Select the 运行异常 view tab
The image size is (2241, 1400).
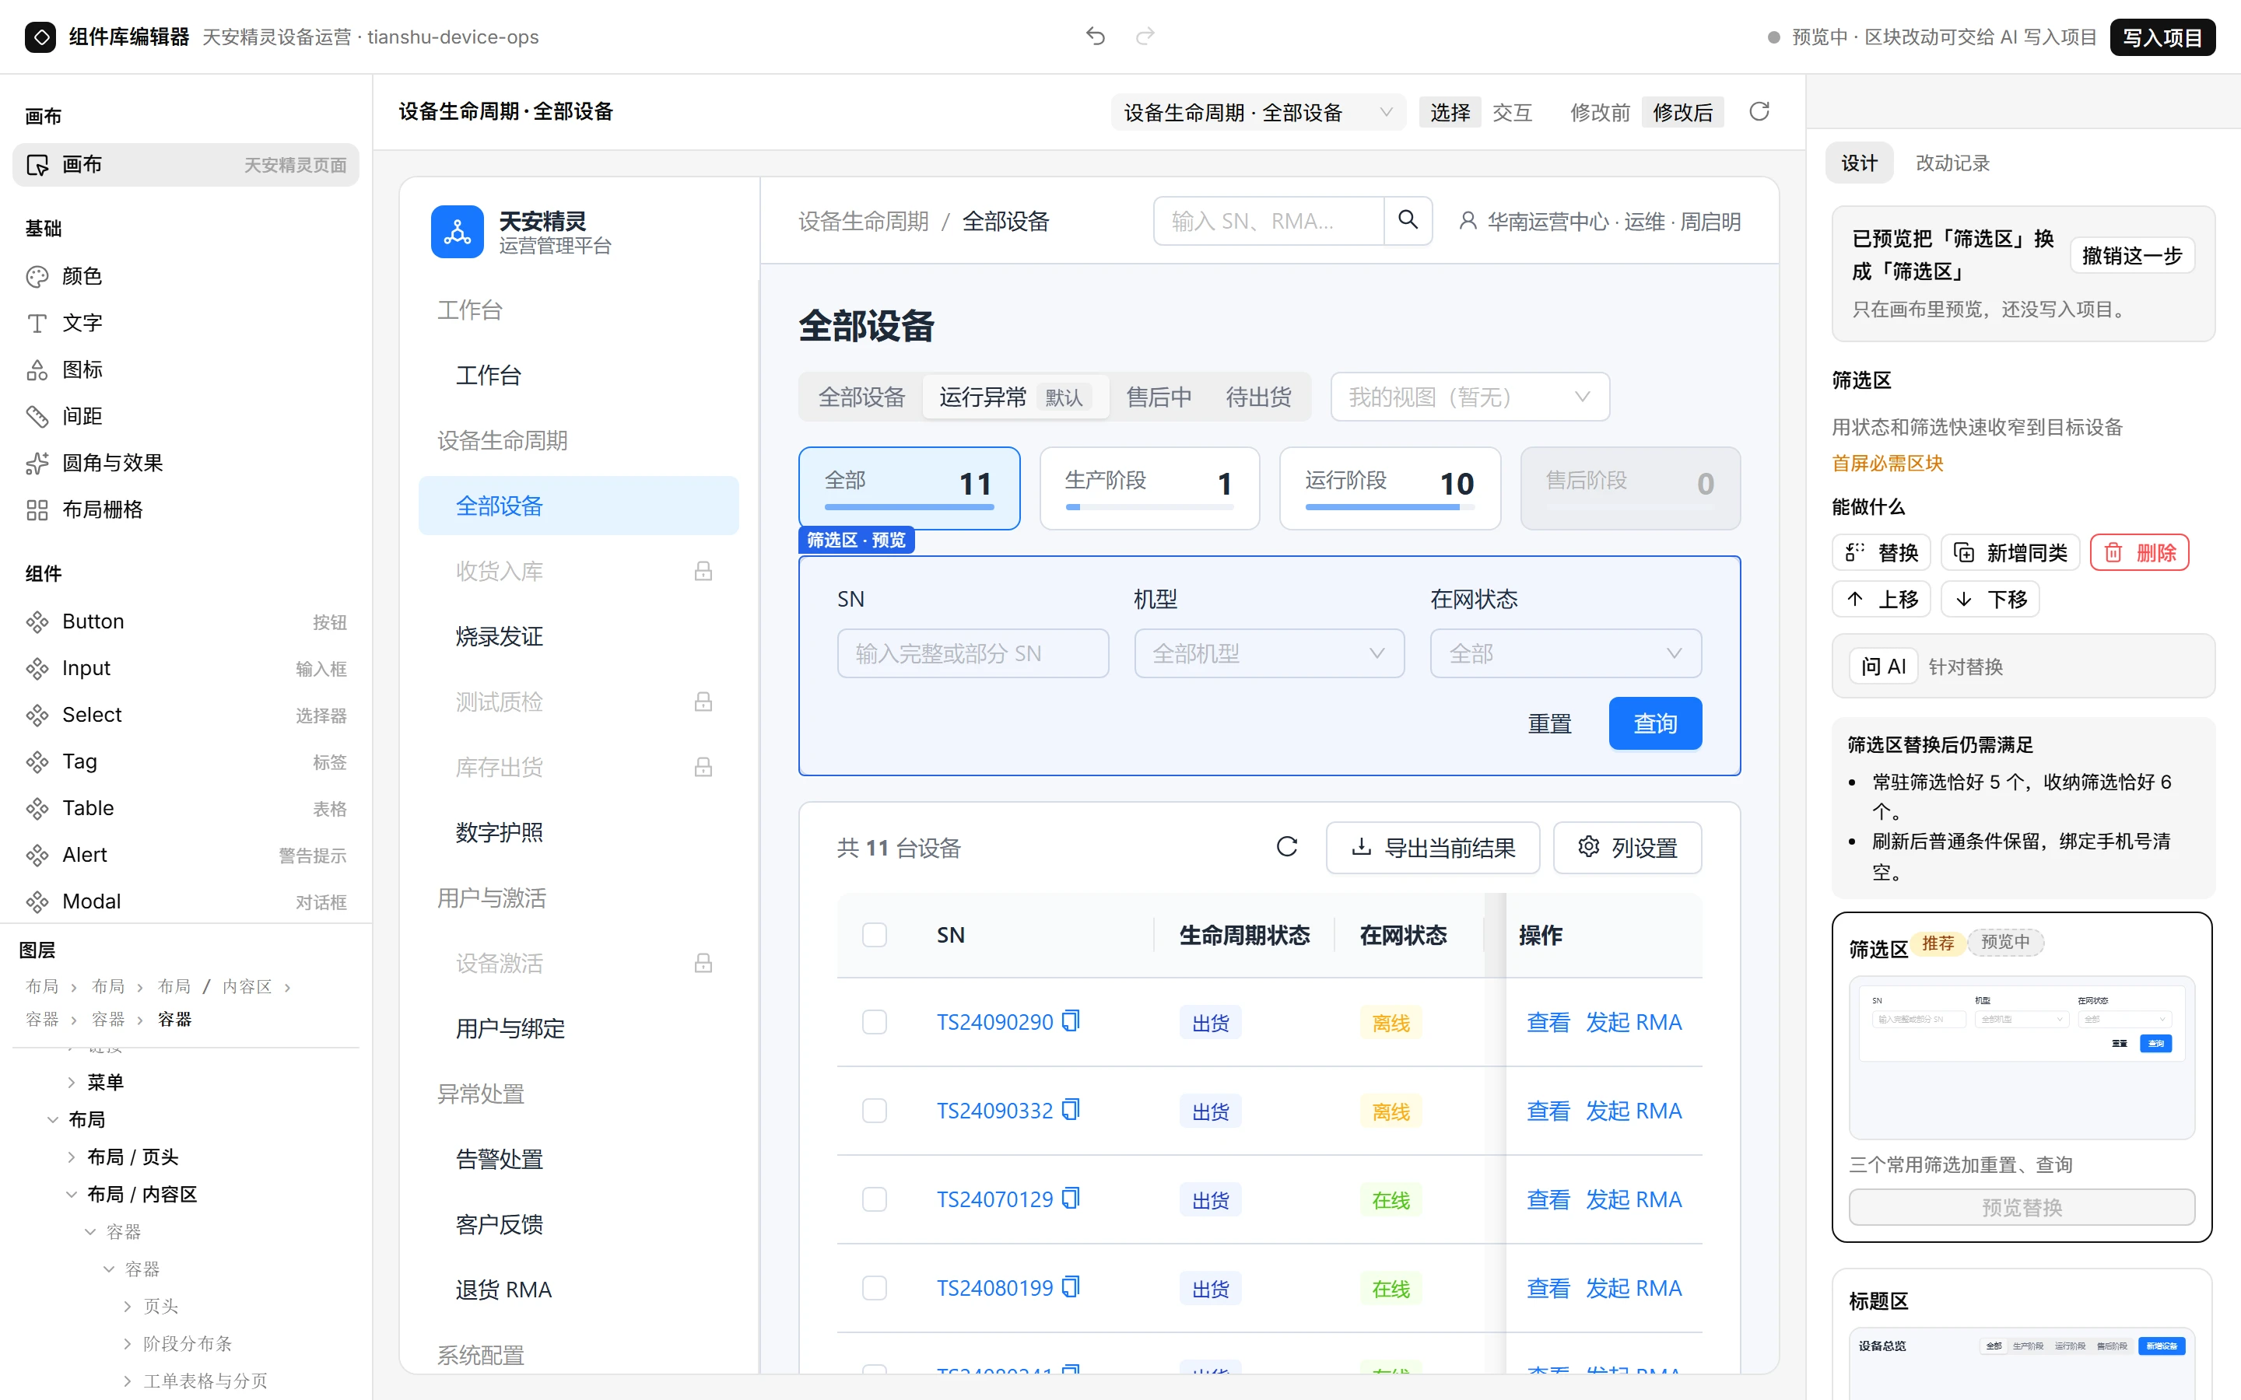[1015, 397]
